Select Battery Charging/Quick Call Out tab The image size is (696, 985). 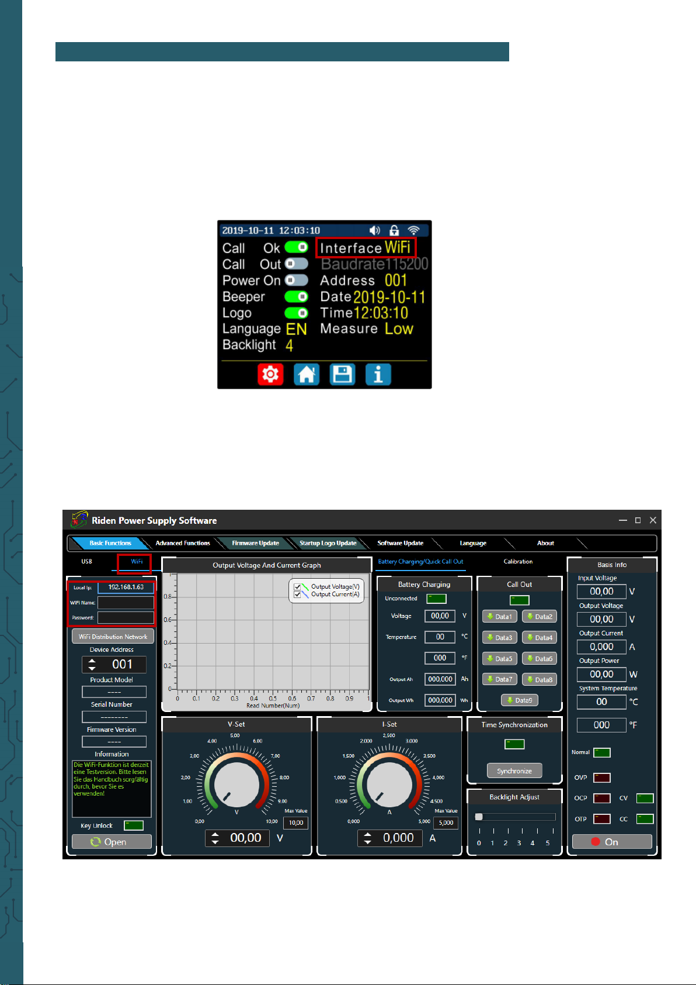pyautogui.click(x=420, y=561)
